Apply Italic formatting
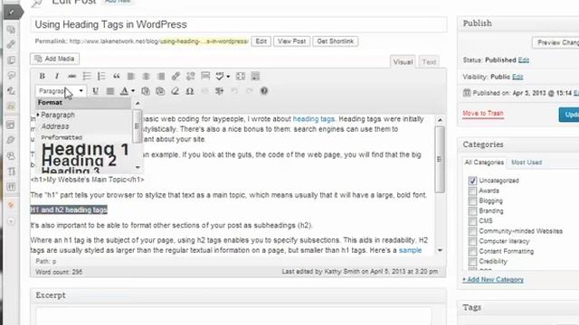579x325 pixels. click(56, 76)
